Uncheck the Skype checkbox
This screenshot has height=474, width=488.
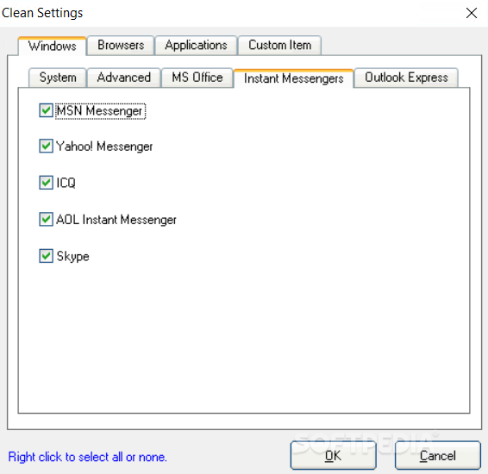(46, 256)
